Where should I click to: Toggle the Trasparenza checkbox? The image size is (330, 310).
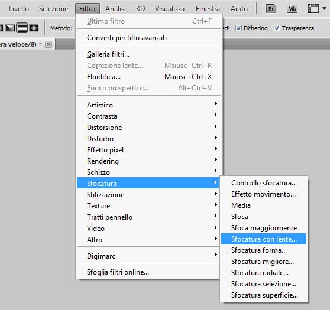pos(277,28)
